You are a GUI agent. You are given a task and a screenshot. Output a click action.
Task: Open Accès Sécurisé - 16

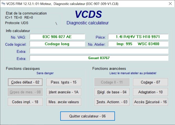[x=150, y=102]
